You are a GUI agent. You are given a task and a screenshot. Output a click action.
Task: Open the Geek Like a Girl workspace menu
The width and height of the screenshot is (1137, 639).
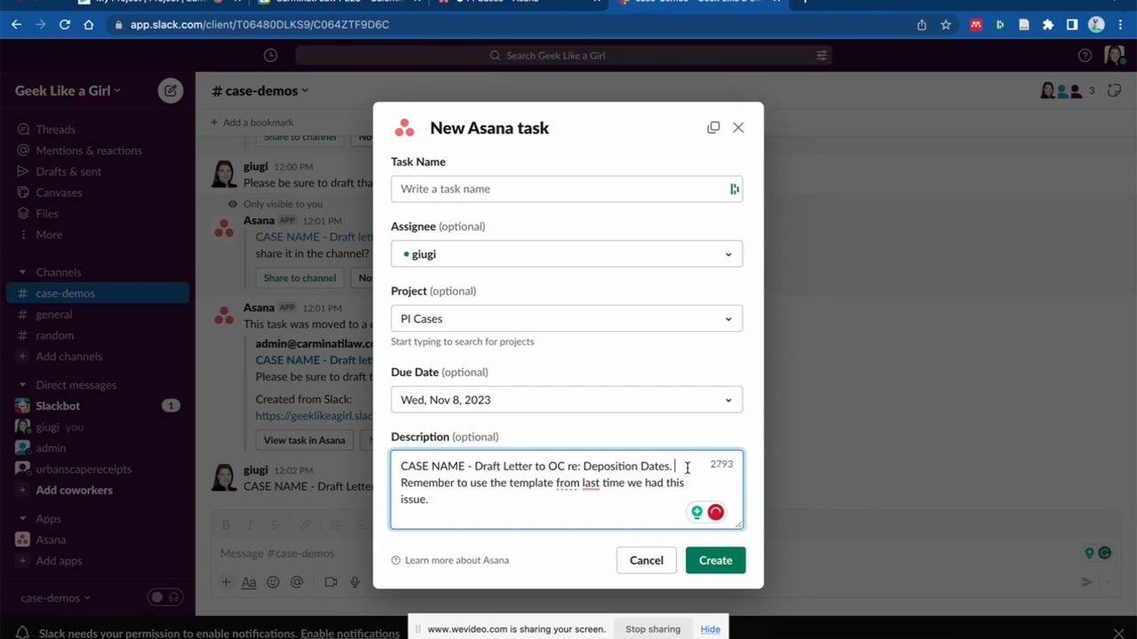click(x=68, y=91)
